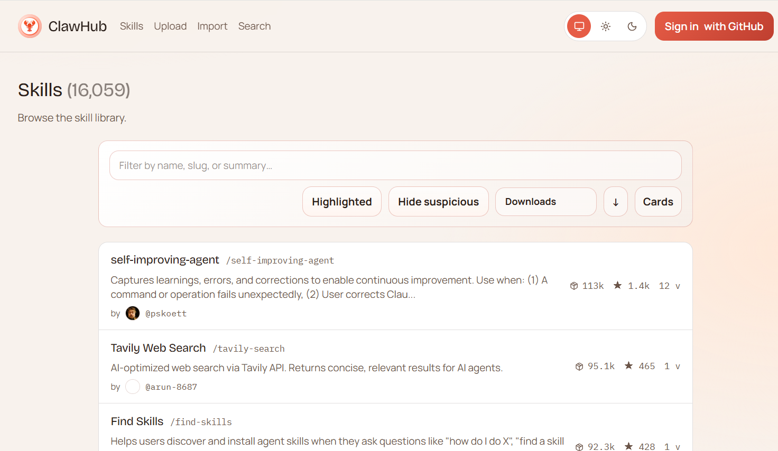Open Find Skills skill title
Image resolution: width=778 pixels, height=451 pixels.
coord(137,421)
